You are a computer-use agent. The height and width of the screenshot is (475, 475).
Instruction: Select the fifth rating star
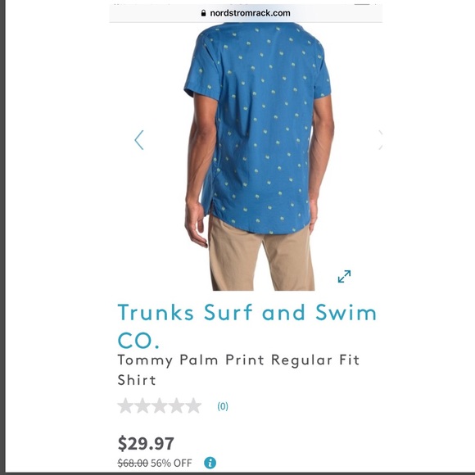coord(193,406)
